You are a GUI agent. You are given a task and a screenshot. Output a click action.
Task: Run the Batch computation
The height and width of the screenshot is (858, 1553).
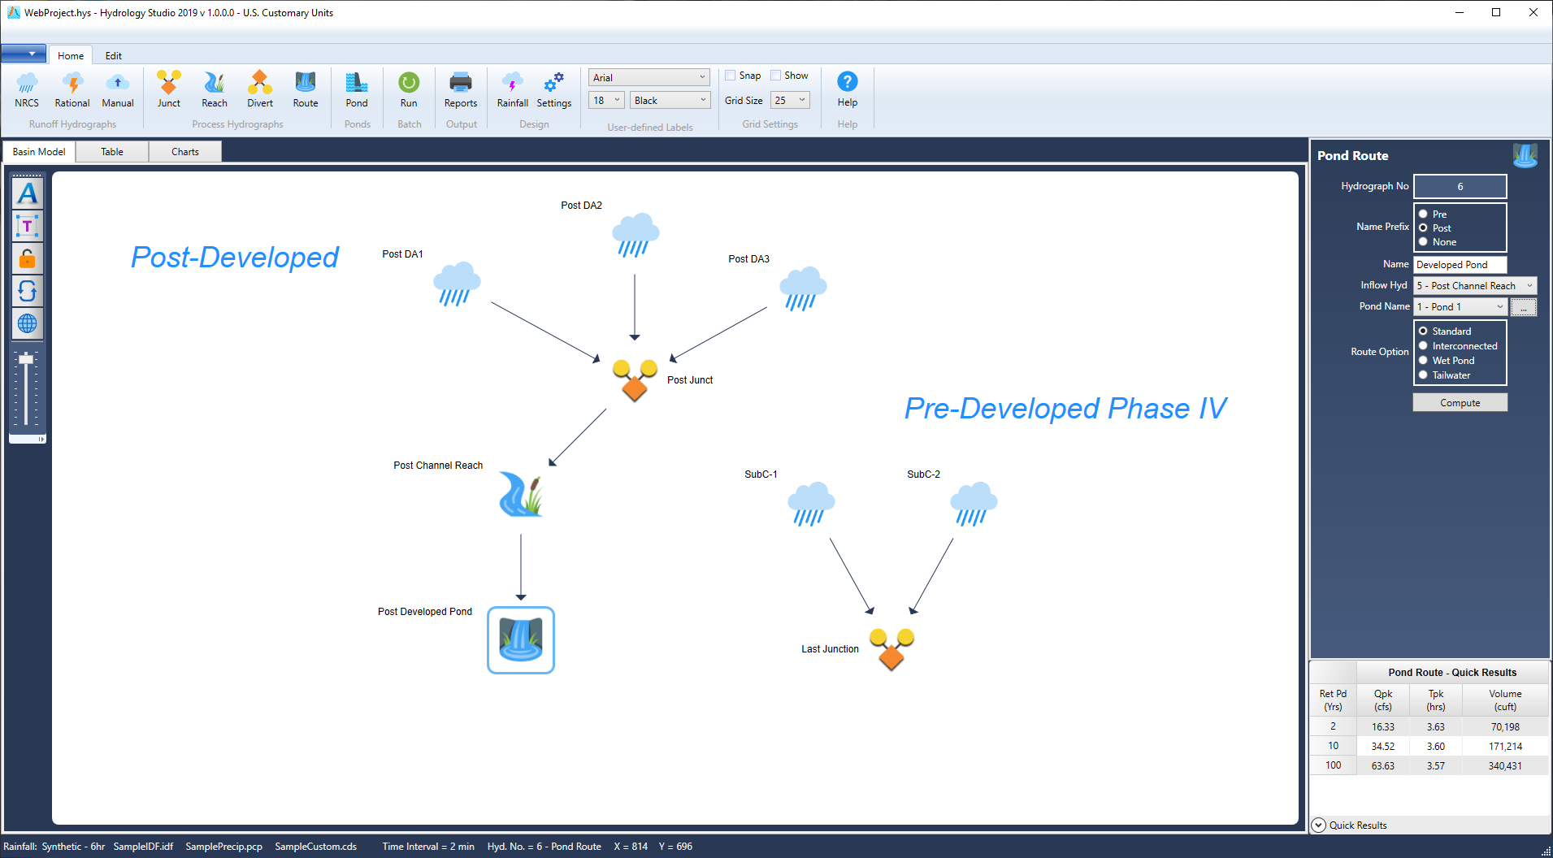(x=408, y=89)
